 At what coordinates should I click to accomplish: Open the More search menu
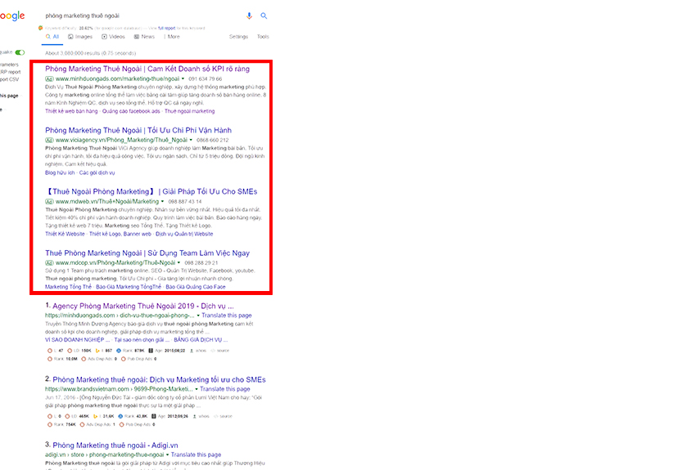tap(172, 37)
